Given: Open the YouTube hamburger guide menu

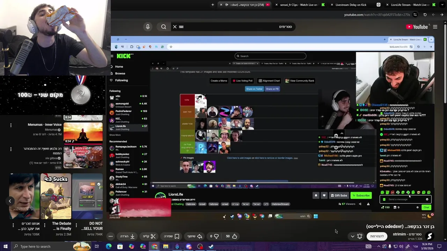Looking at the screenshot, I should pos(435,27).
